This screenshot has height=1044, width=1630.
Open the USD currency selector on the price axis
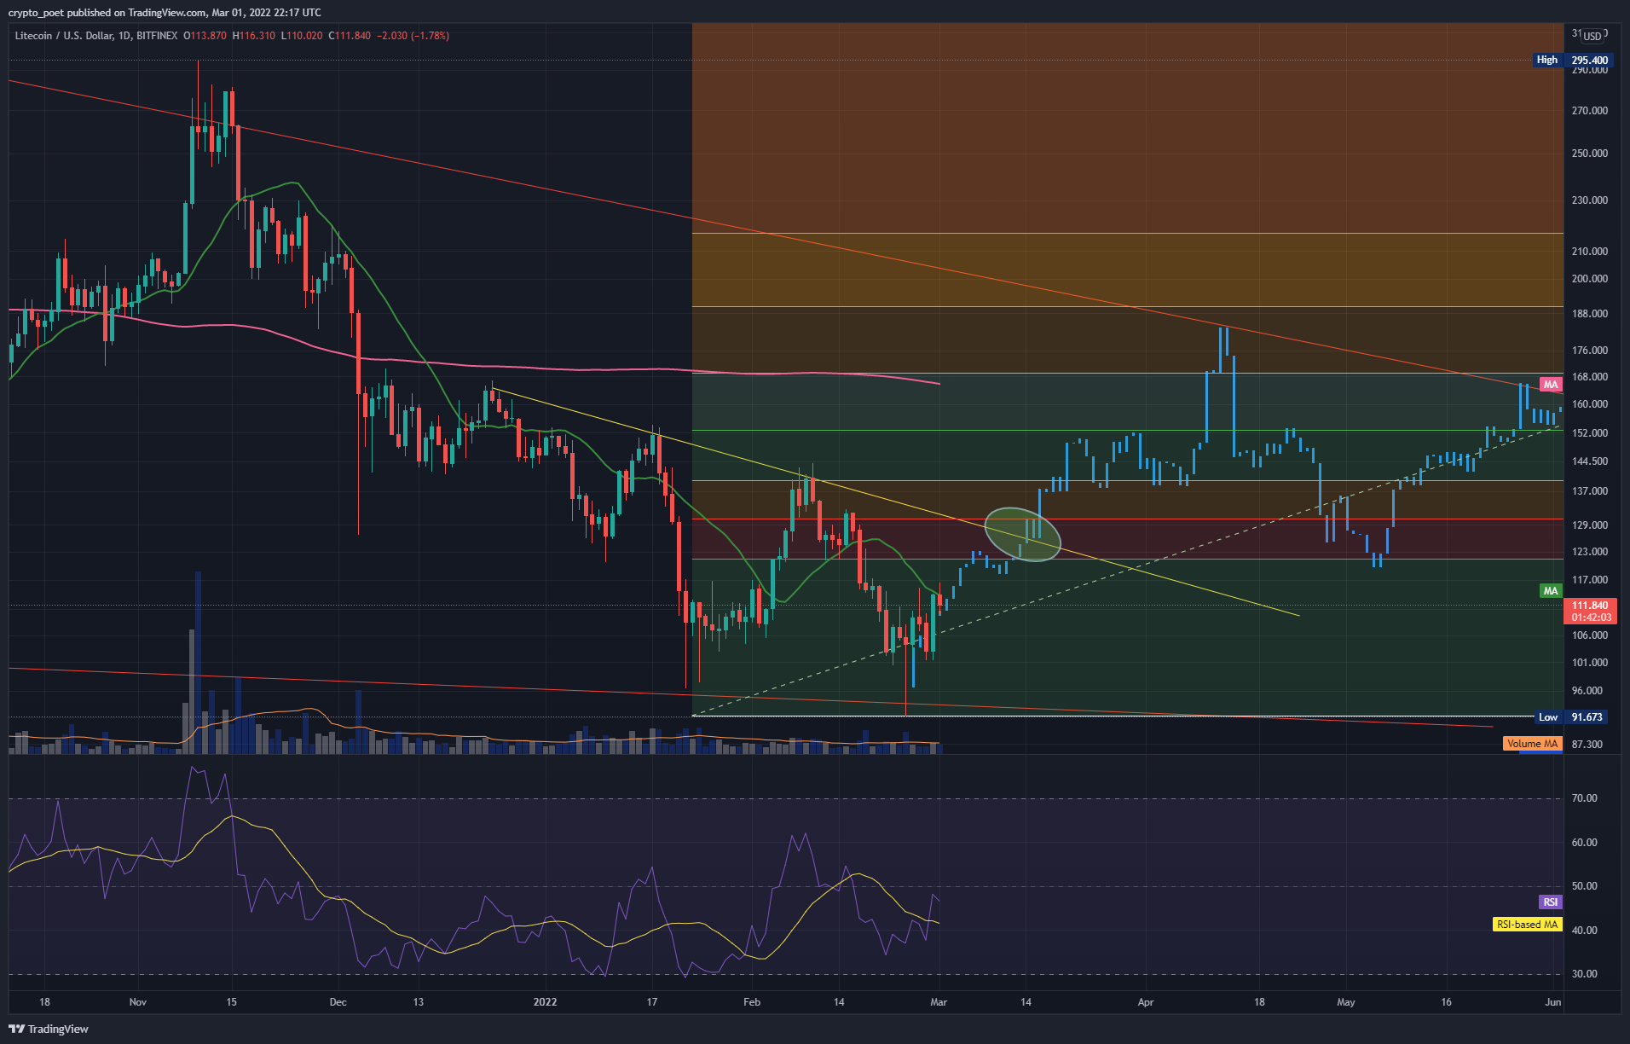(1592, 36)
